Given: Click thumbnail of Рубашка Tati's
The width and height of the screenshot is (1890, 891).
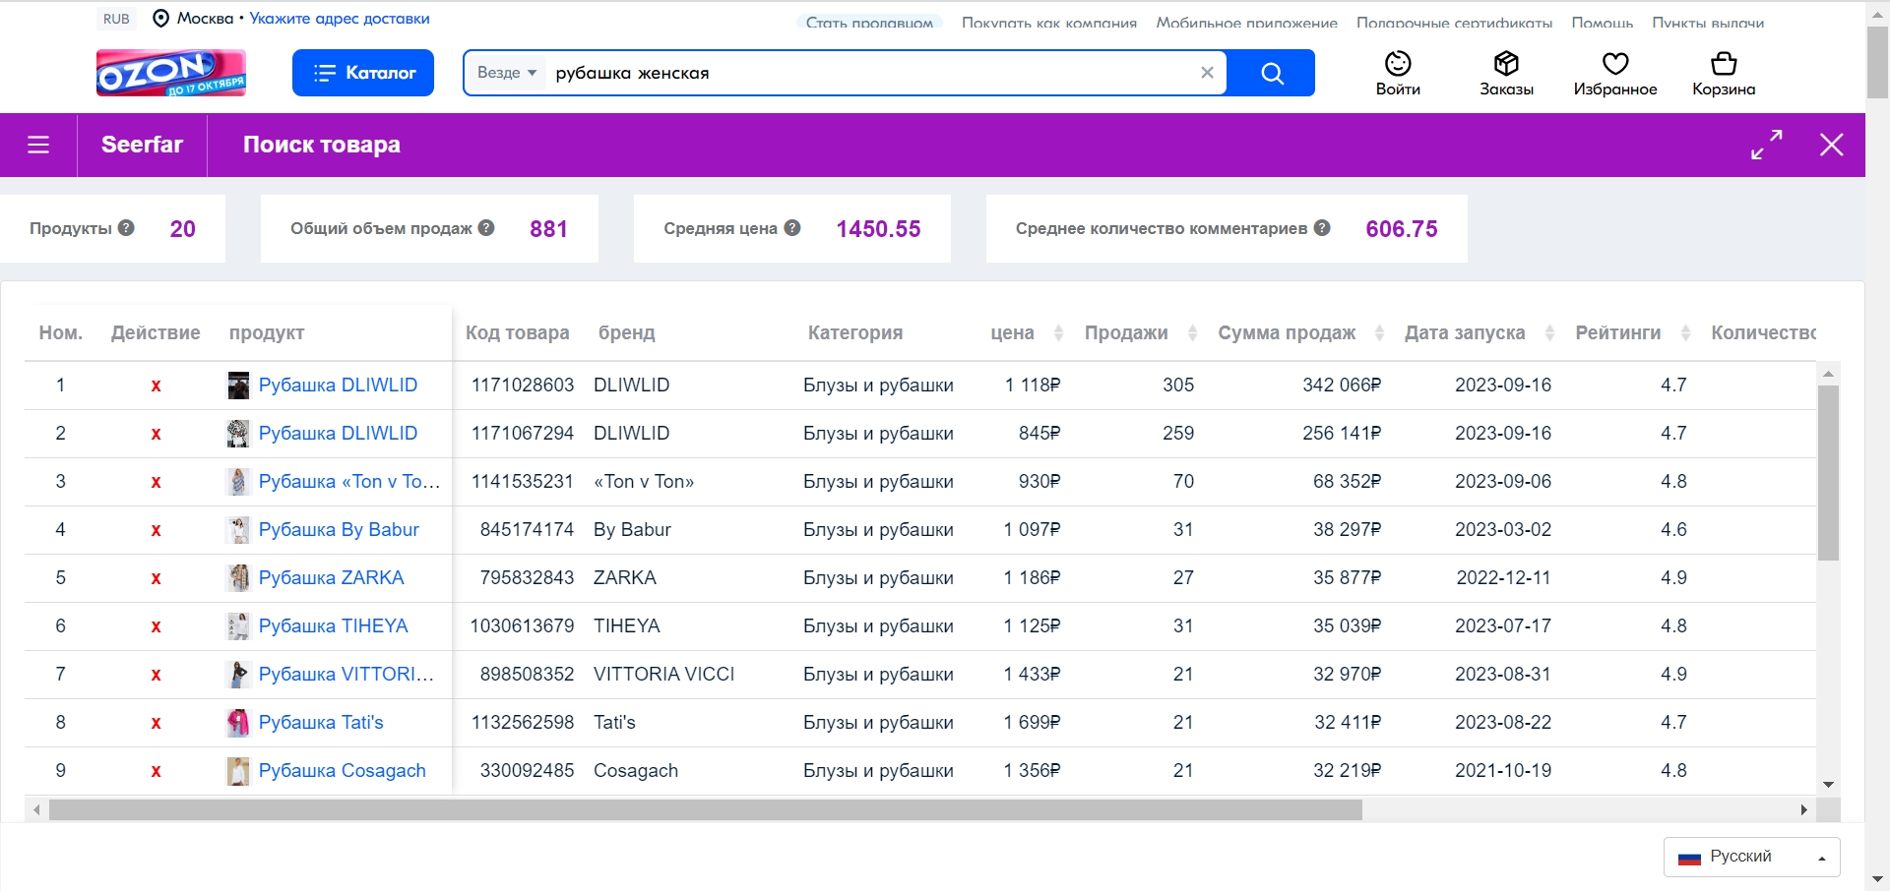Looking at the screenshot, I should (x=238, y=723).
